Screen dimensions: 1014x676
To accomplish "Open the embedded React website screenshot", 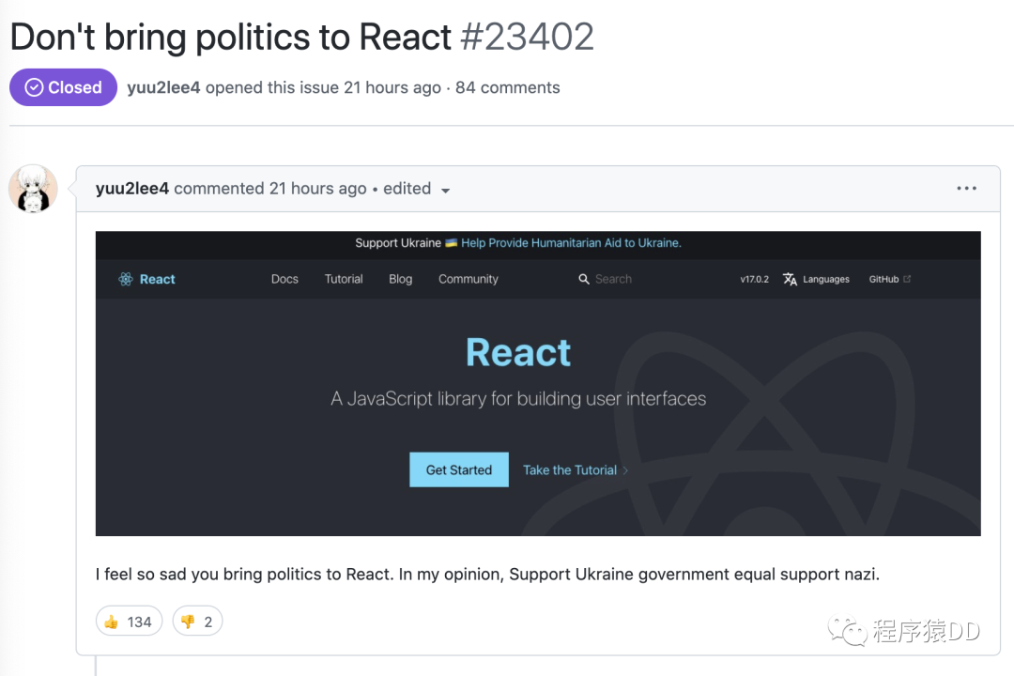I will 538,384.
